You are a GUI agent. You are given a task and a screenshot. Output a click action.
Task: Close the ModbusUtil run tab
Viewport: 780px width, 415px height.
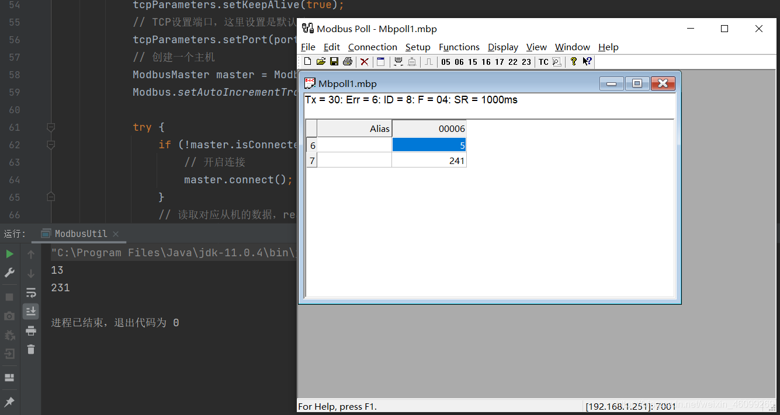(x=116, y=234)
